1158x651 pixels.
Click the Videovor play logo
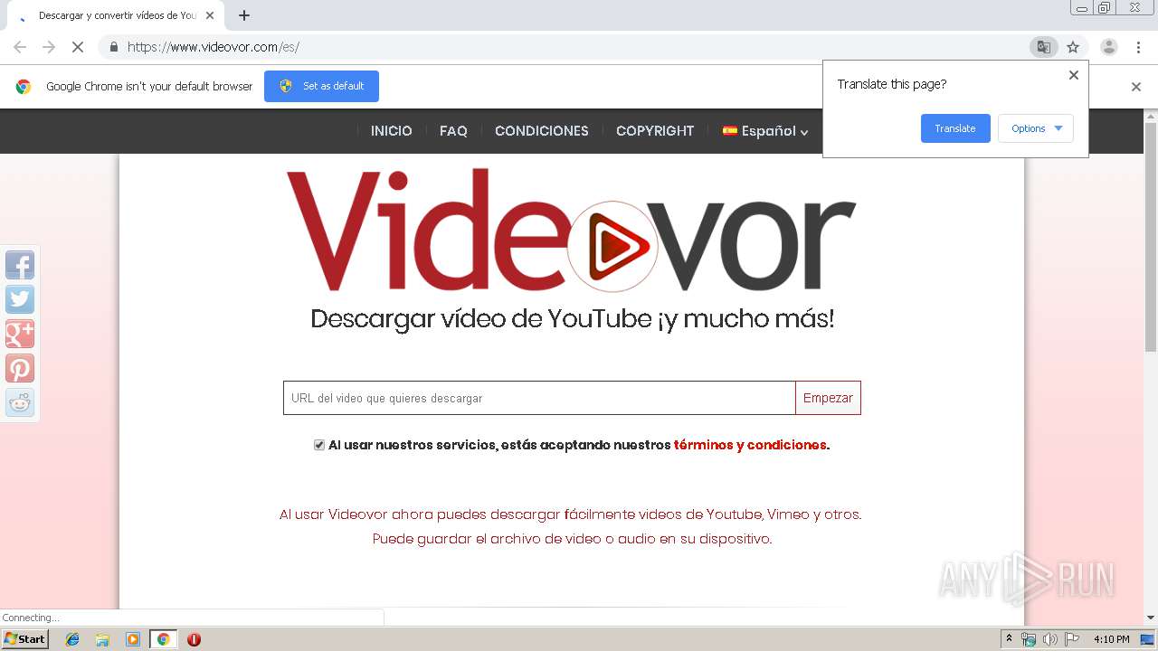[x=612, y=246]
